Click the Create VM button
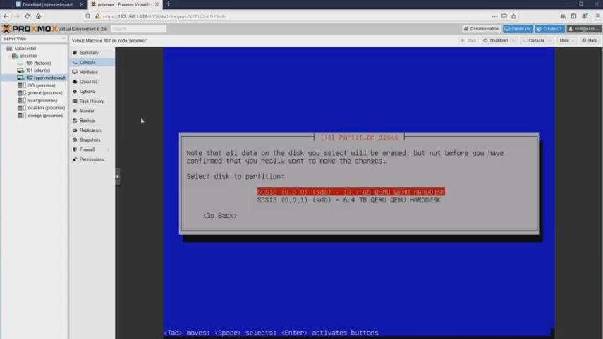 (518, 29)
